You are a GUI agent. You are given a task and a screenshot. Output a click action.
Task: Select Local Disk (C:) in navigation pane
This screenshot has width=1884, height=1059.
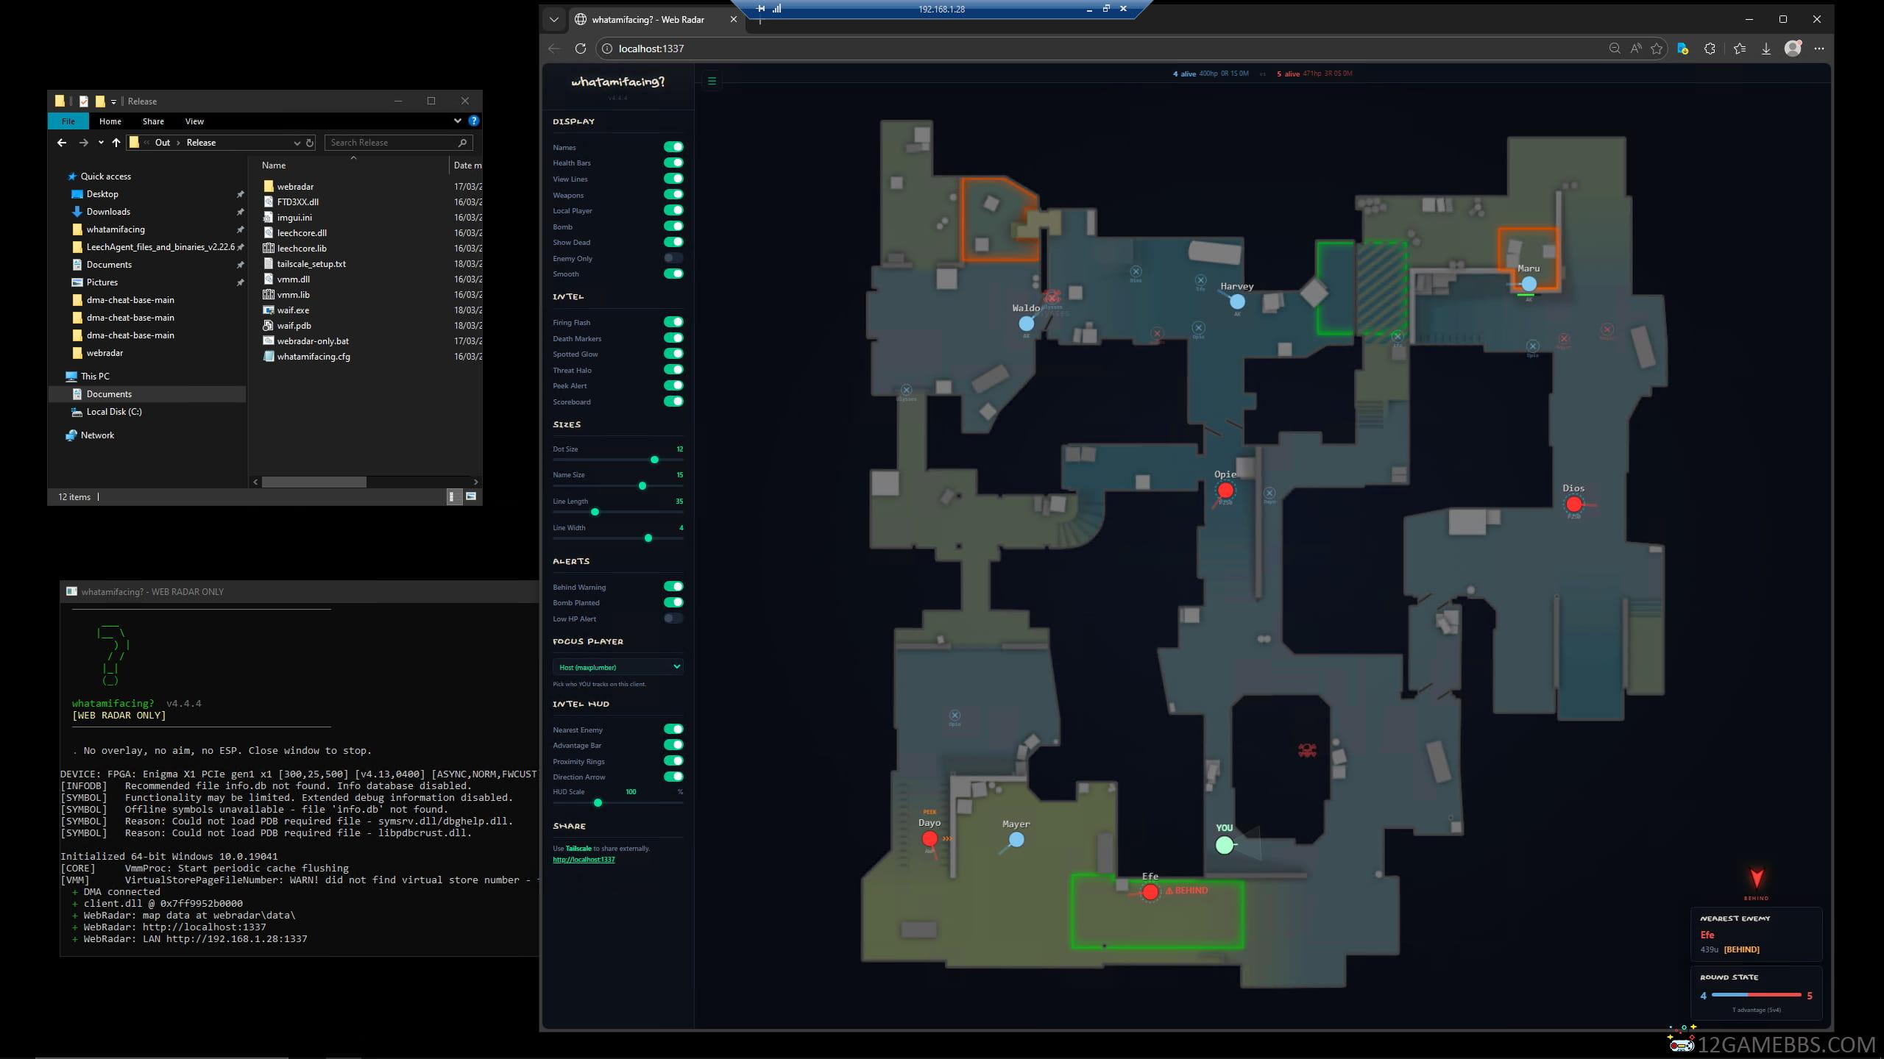coord(114,412)
